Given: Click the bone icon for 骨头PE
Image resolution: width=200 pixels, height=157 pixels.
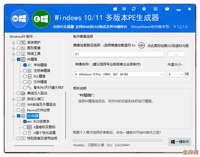Looking at the screenshot, I should (29, 87).
